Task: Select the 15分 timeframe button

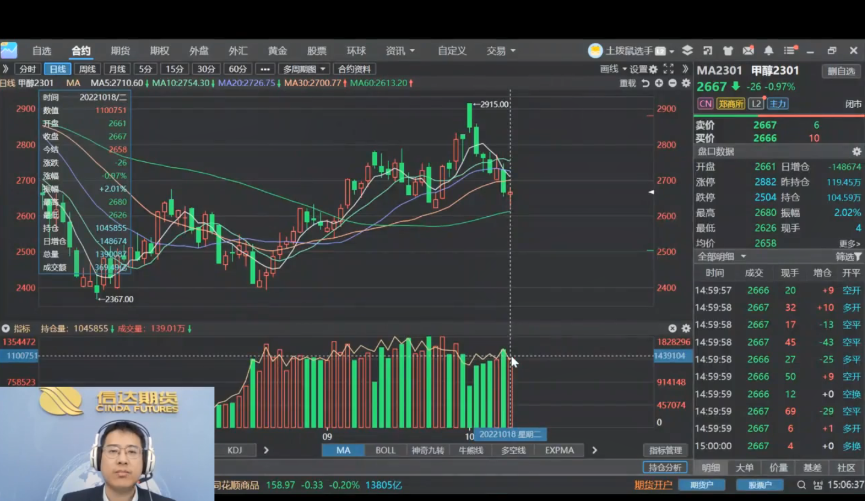Action: (x=175, y=69)
